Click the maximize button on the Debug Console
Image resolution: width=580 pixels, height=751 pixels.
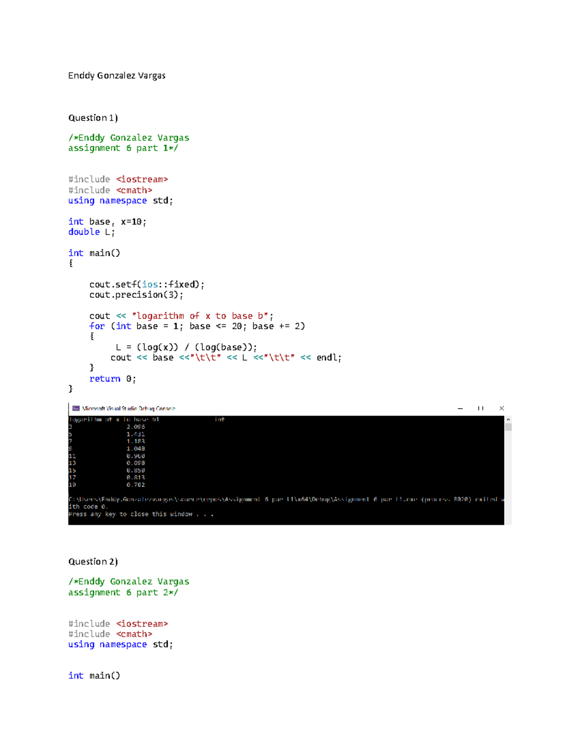click(480, 409)
